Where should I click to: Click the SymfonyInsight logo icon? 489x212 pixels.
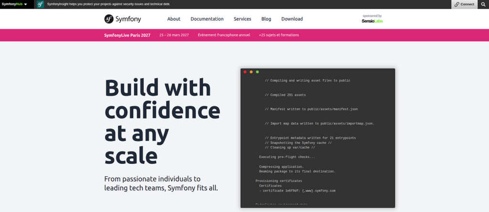click(x=40, y=4)
